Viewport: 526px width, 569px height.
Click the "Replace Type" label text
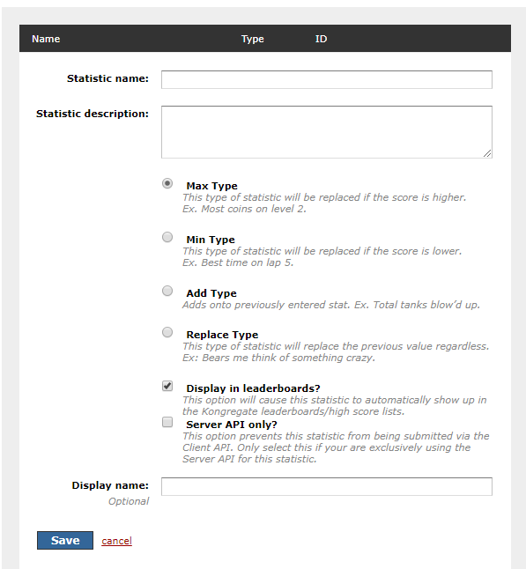(x=222, y=335)
